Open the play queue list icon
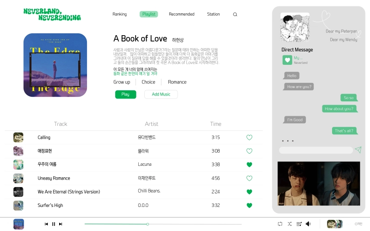 pos(299,224)
